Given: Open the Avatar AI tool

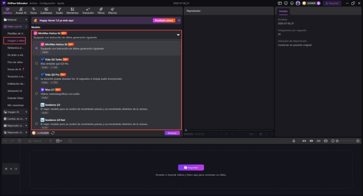Looking at the screenshot, I should pyautogui.click(x=21, y=11).
